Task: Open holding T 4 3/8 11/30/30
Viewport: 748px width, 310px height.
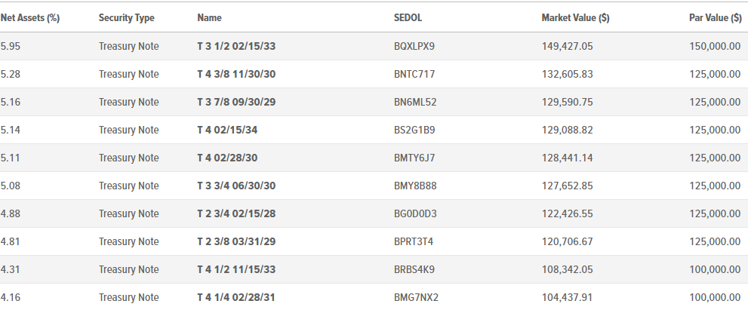Action: [236, 75]
